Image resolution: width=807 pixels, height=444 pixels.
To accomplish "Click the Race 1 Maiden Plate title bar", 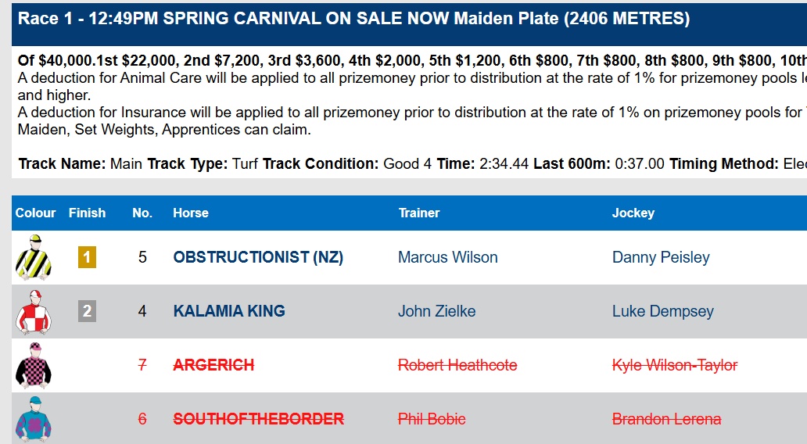I will tap(353, 19).
